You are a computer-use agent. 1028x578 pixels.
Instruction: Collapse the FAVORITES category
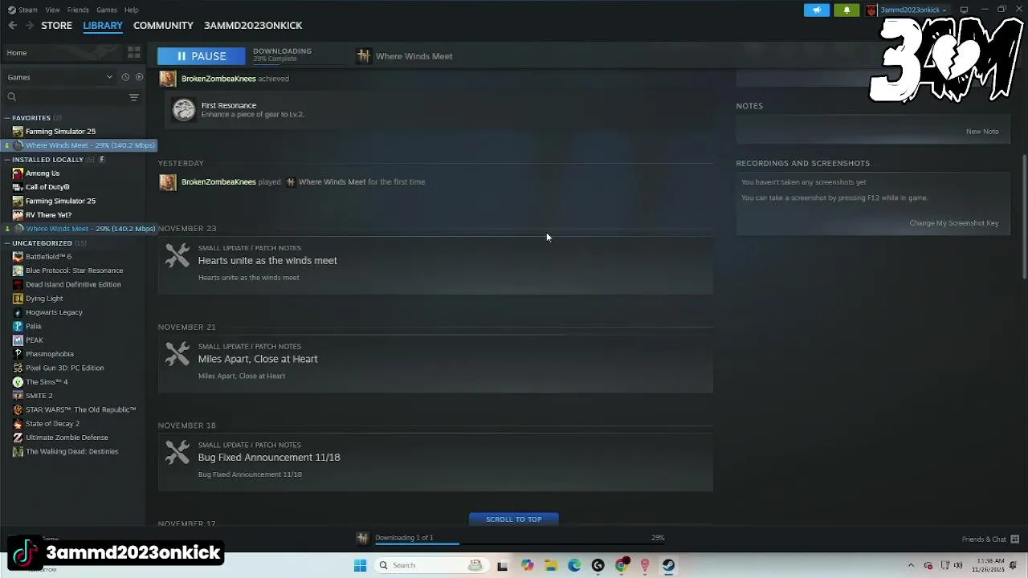point(7,118)
